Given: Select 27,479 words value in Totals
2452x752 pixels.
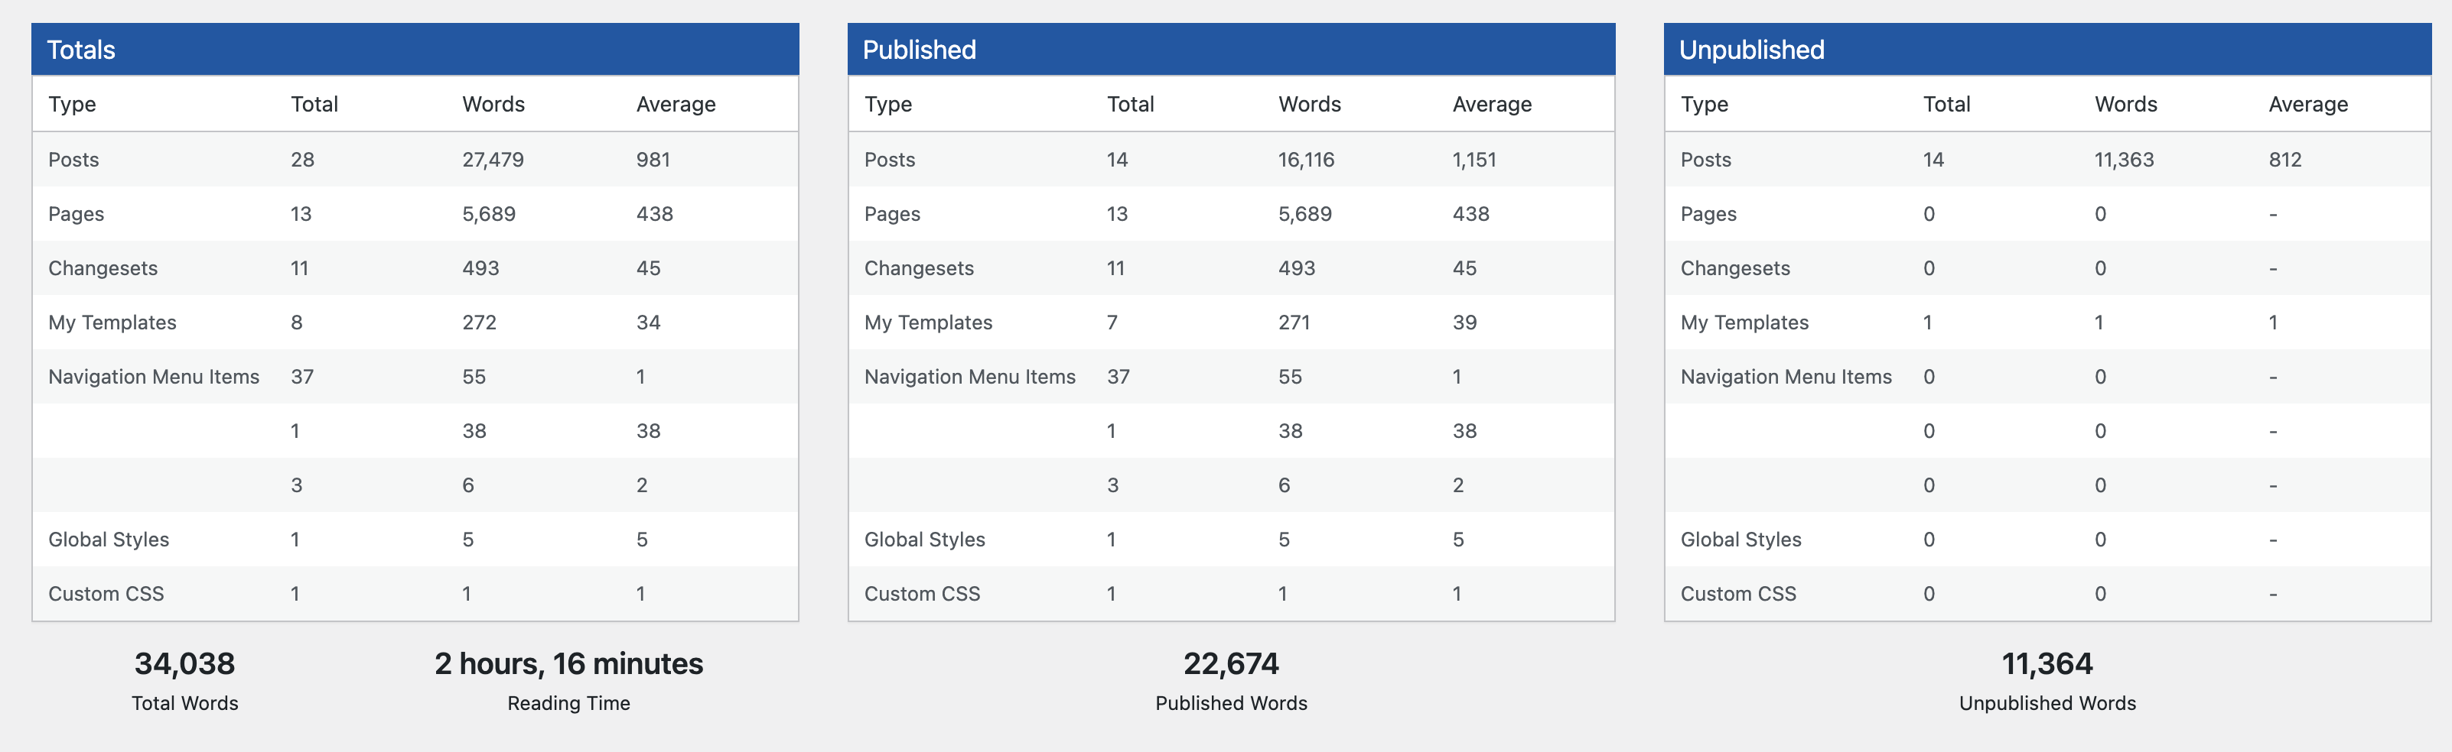Looking at the screenshot, I should coord(493,160).
